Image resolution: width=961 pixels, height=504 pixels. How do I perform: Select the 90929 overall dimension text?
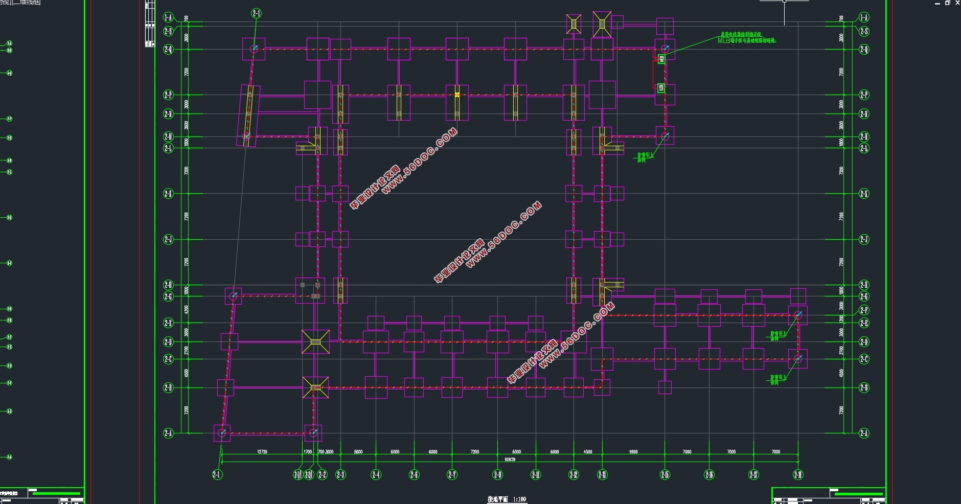click(x=510, y=459)
